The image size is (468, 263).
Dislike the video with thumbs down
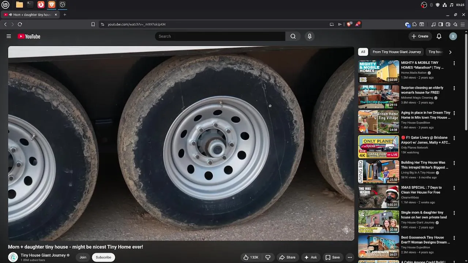[x=268, y=257]
